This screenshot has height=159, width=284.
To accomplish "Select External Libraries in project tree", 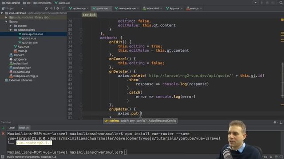I will 20,80.
